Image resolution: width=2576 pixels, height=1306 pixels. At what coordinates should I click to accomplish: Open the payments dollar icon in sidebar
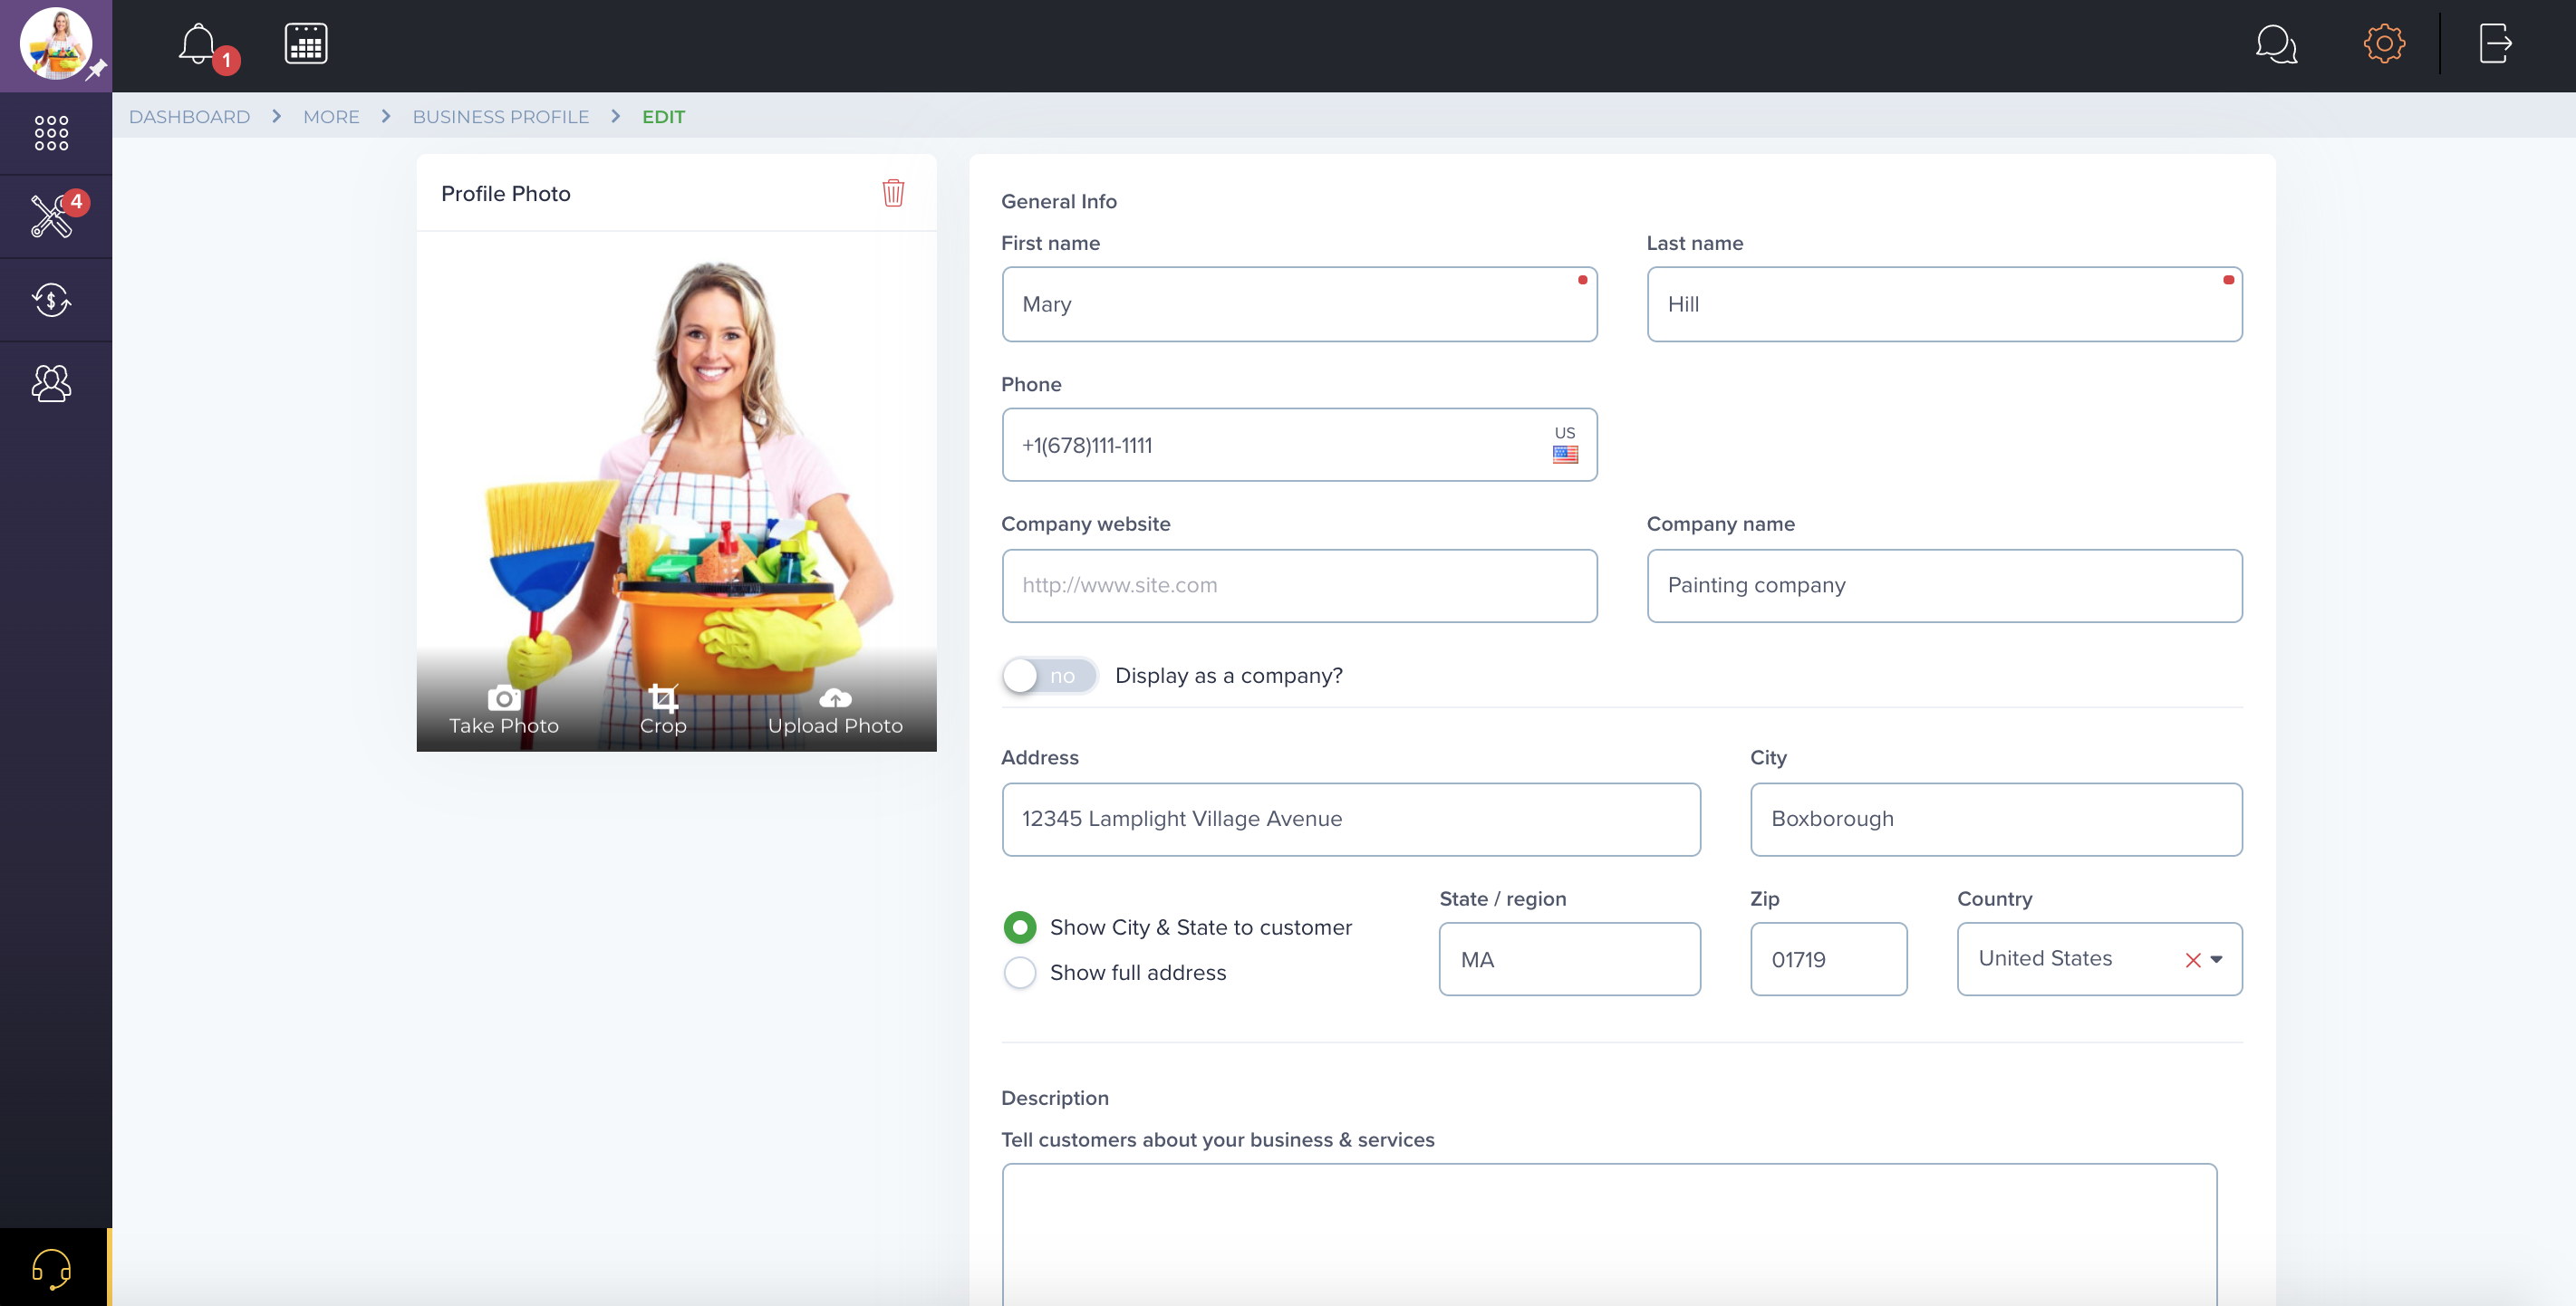tap(51, 300)
